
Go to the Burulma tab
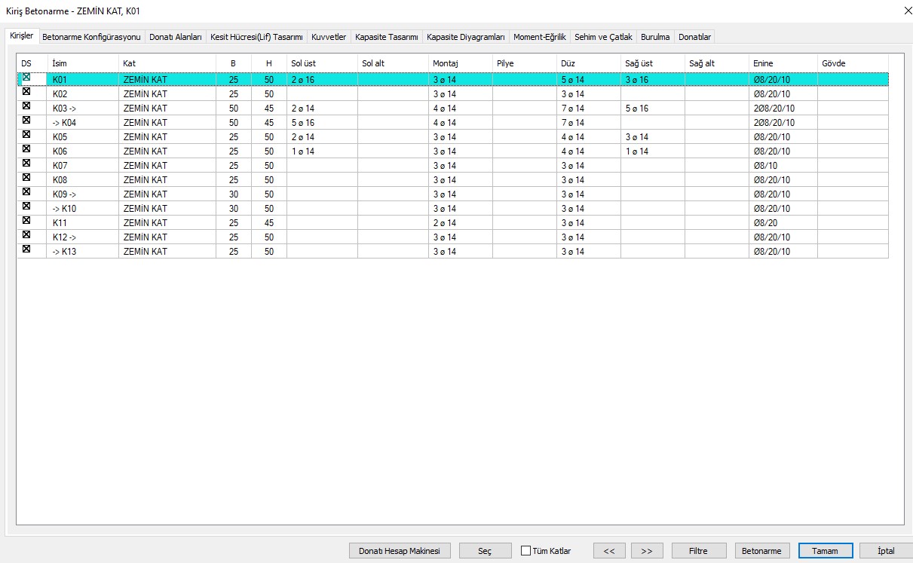pos(655,37)
